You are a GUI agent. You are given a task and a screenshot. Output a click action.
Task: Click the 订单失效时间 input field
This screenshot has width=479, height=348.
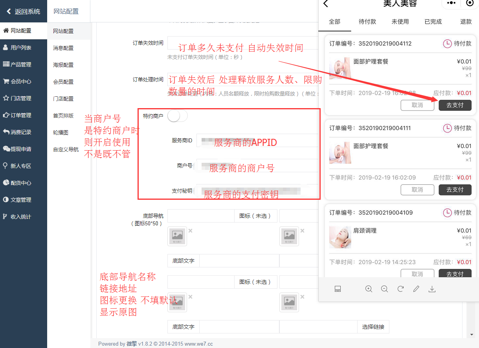click(243, 43)
